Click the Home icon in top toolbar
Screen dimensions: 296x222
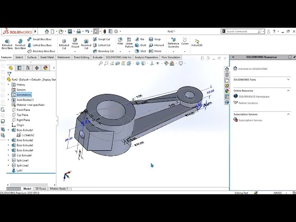click(x=47, y=31)
